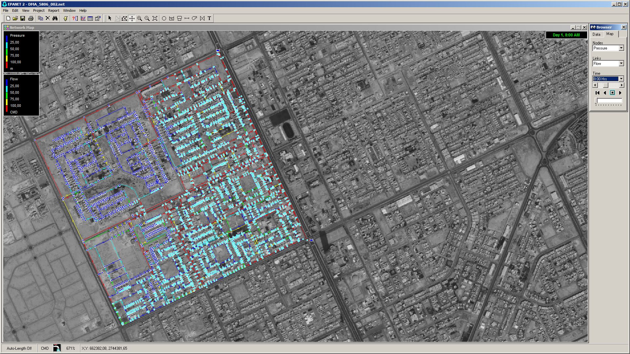
Task: Open the Nodes Pressure dropdown
Action: pos(621,48)
